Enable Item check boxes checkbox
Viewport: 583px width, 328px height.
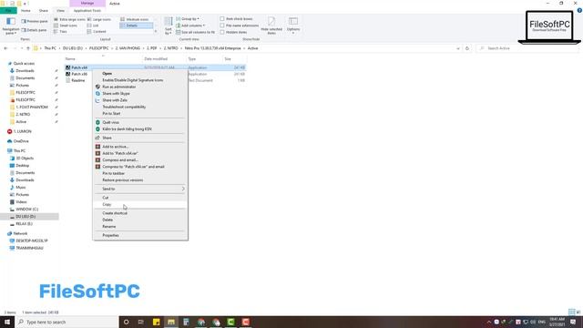[x=222, y=18]
